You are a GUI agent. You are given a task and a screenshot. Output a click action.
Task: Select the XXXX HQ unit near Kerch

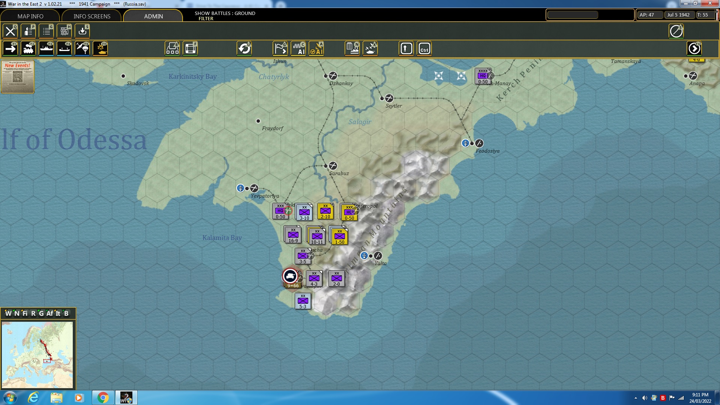click(x=483, y=76)
